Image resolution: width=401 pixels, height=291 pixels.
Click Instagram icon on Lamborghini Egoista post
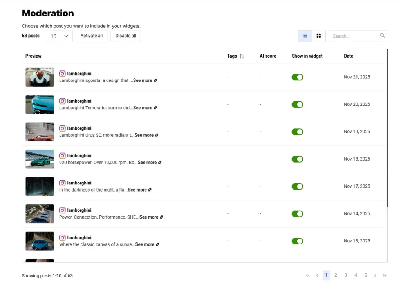point(62,73)
